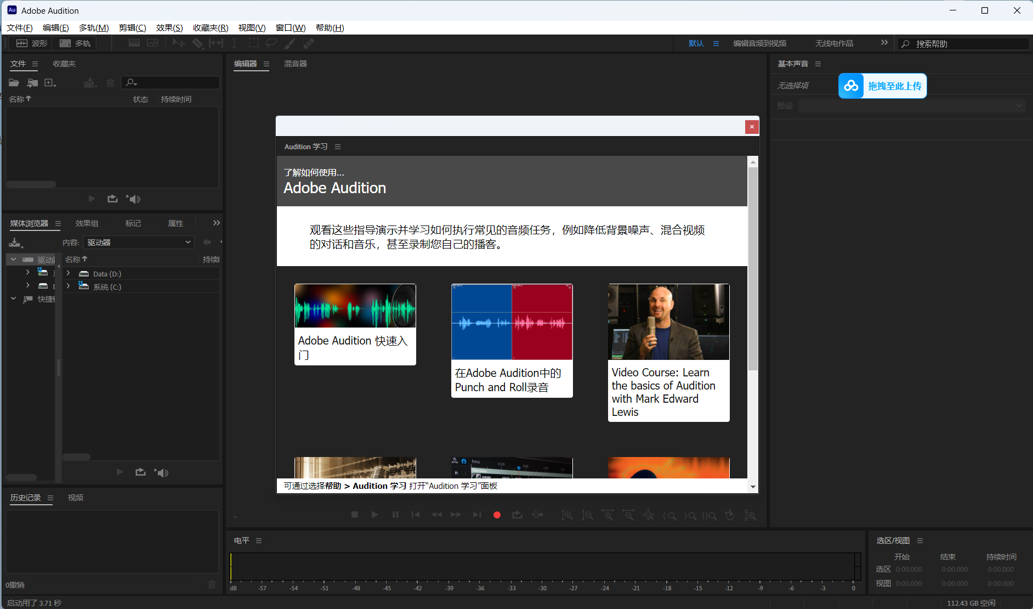Click the 搜索帮助 search field

coord(963,43)
